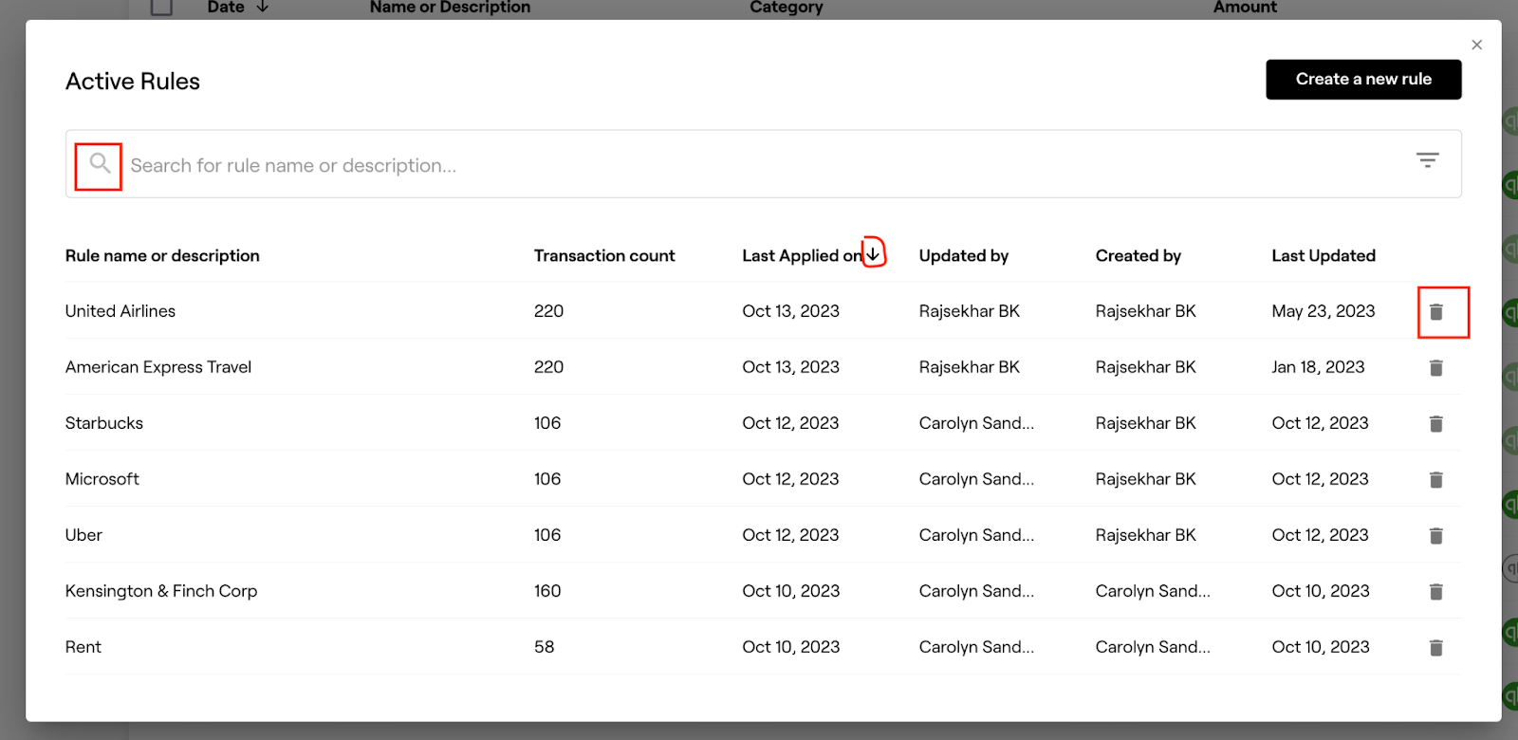Toggle sort arrow on Last Applied on
This screenshot has height=740, width=1518.
click(873, 254)
